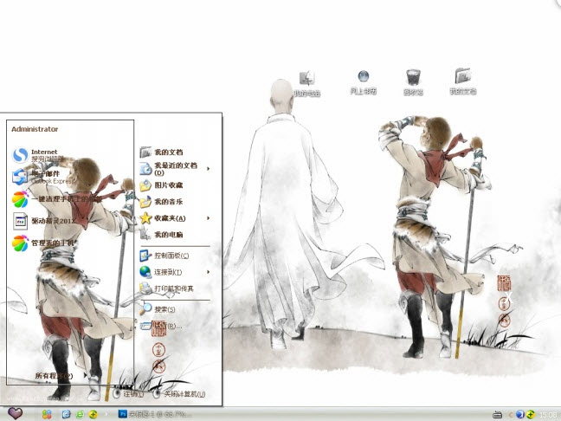Select 我的文档 desktop folder icon
Image resolution: width=561 pixels, height=421 pixels.
(463, 81)
